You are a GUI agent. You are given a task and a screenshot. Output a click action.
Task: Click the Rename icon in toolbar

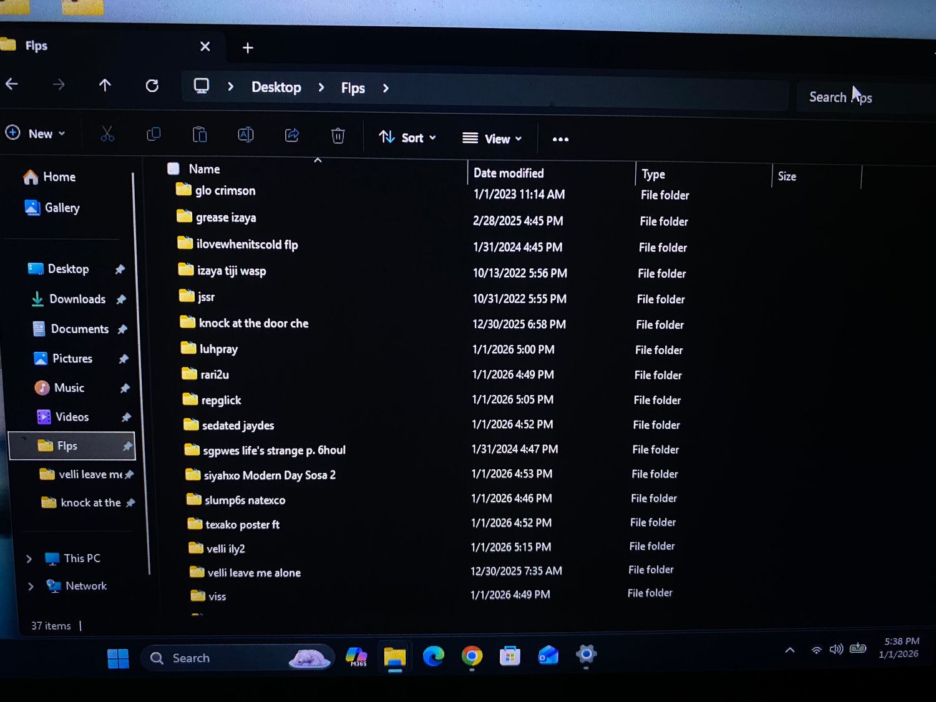click(246, 135)
